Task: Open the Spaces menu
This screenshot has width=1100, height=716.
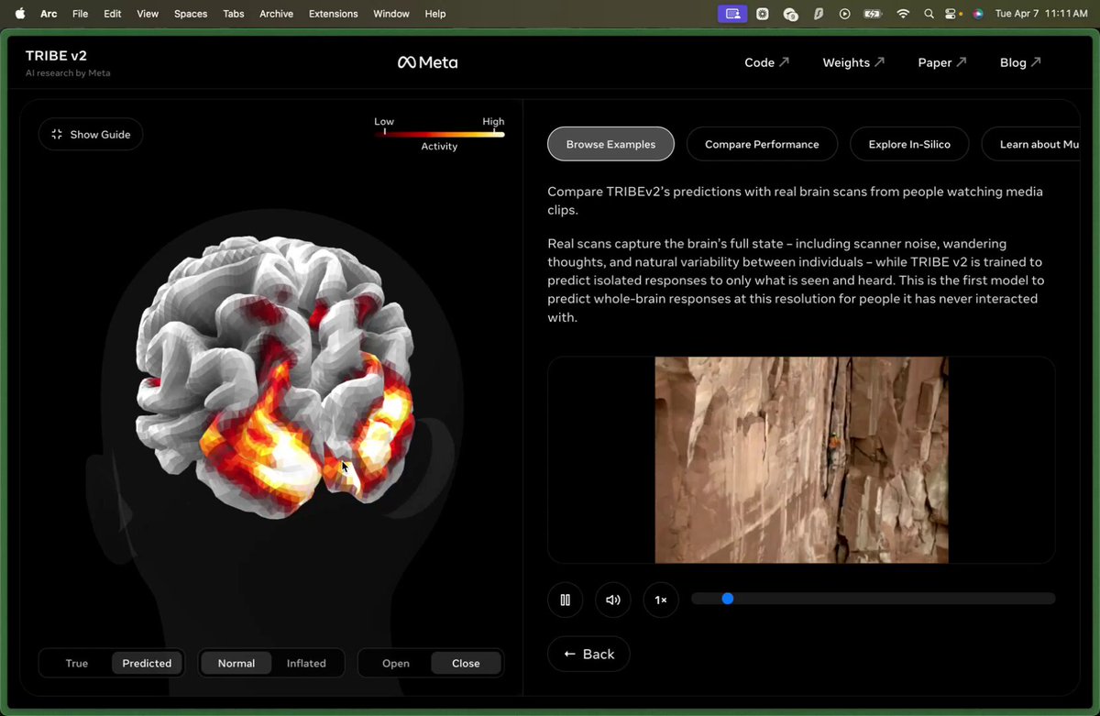Action: point(191,14)
